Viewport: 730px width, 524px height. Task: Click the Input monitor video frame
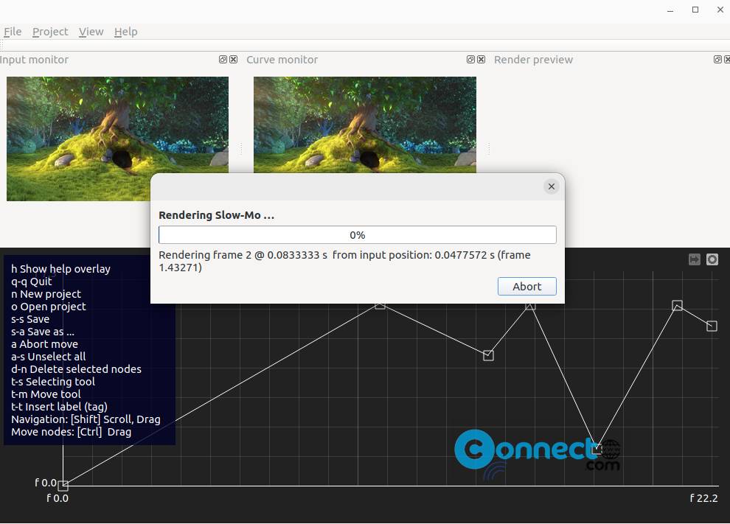tap(117, 139)
